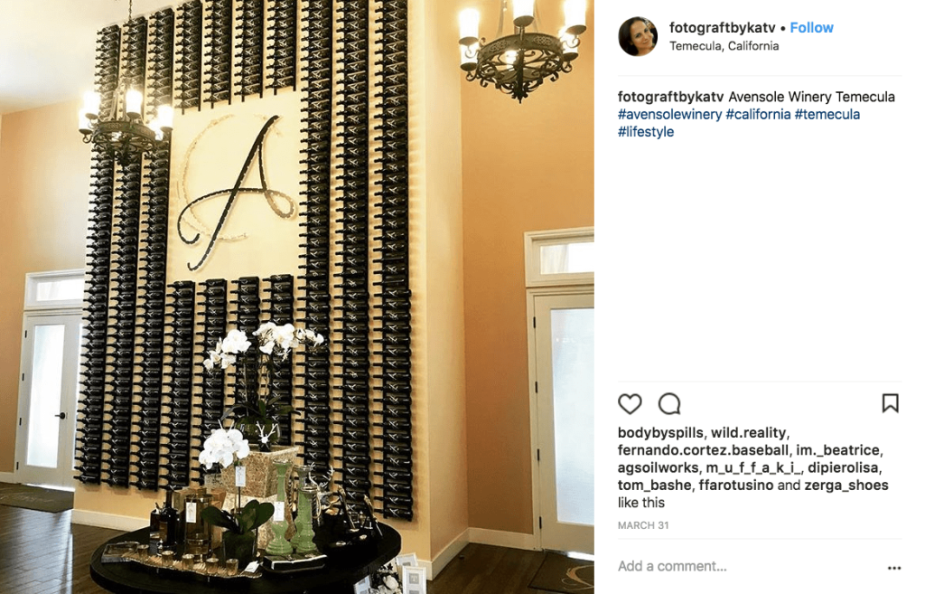This screenshot has width=925, height=594.
Task: Click the Add a comment field
Action: pyautogui.click(x=749, y=566)
